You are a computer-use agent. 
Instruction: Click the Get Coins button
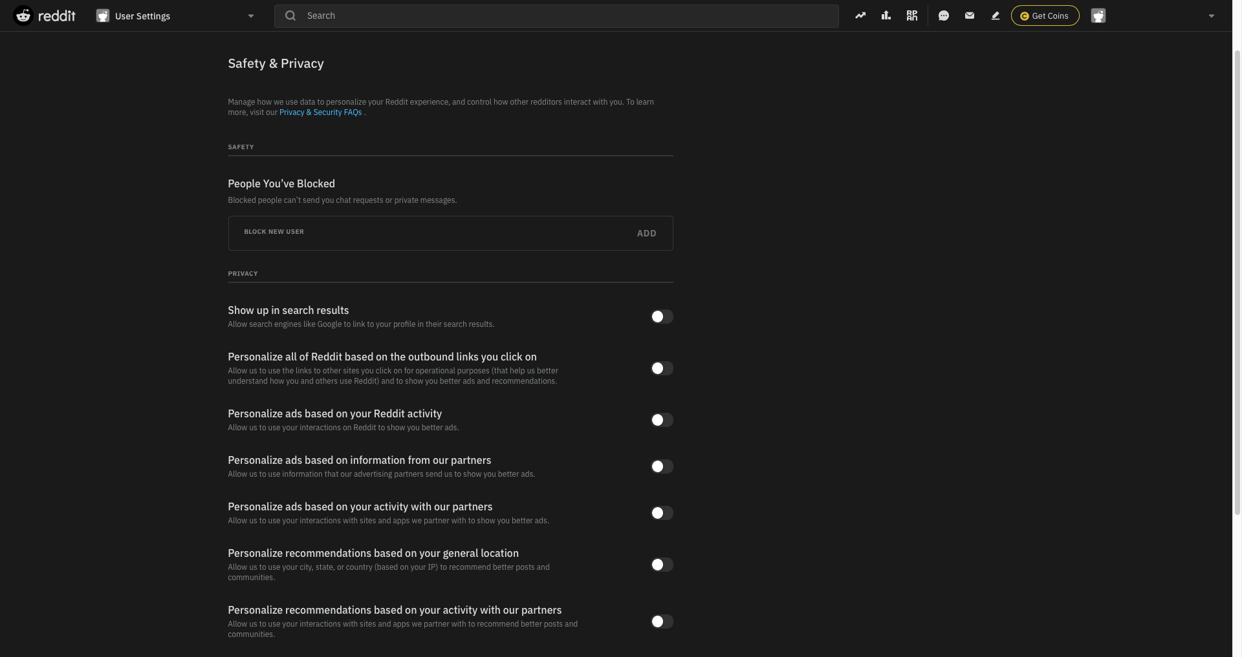pos(1045,16)
